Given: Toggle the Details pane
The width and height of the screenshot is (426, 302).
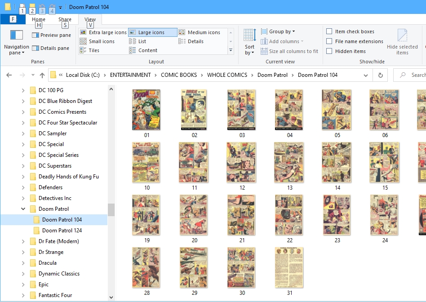Looking at the screenshot, I should coord(50,48).
